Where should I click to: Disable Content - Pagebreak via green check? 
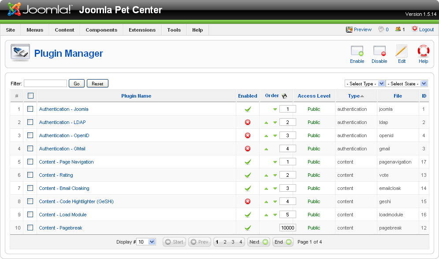coord(248,228)
